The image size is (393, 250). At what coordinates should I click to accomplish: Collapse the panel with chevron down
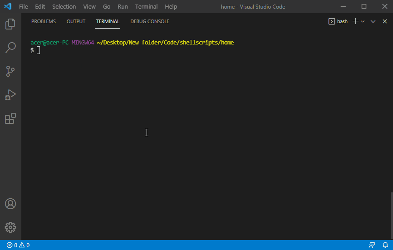click(x=373, y=21)
